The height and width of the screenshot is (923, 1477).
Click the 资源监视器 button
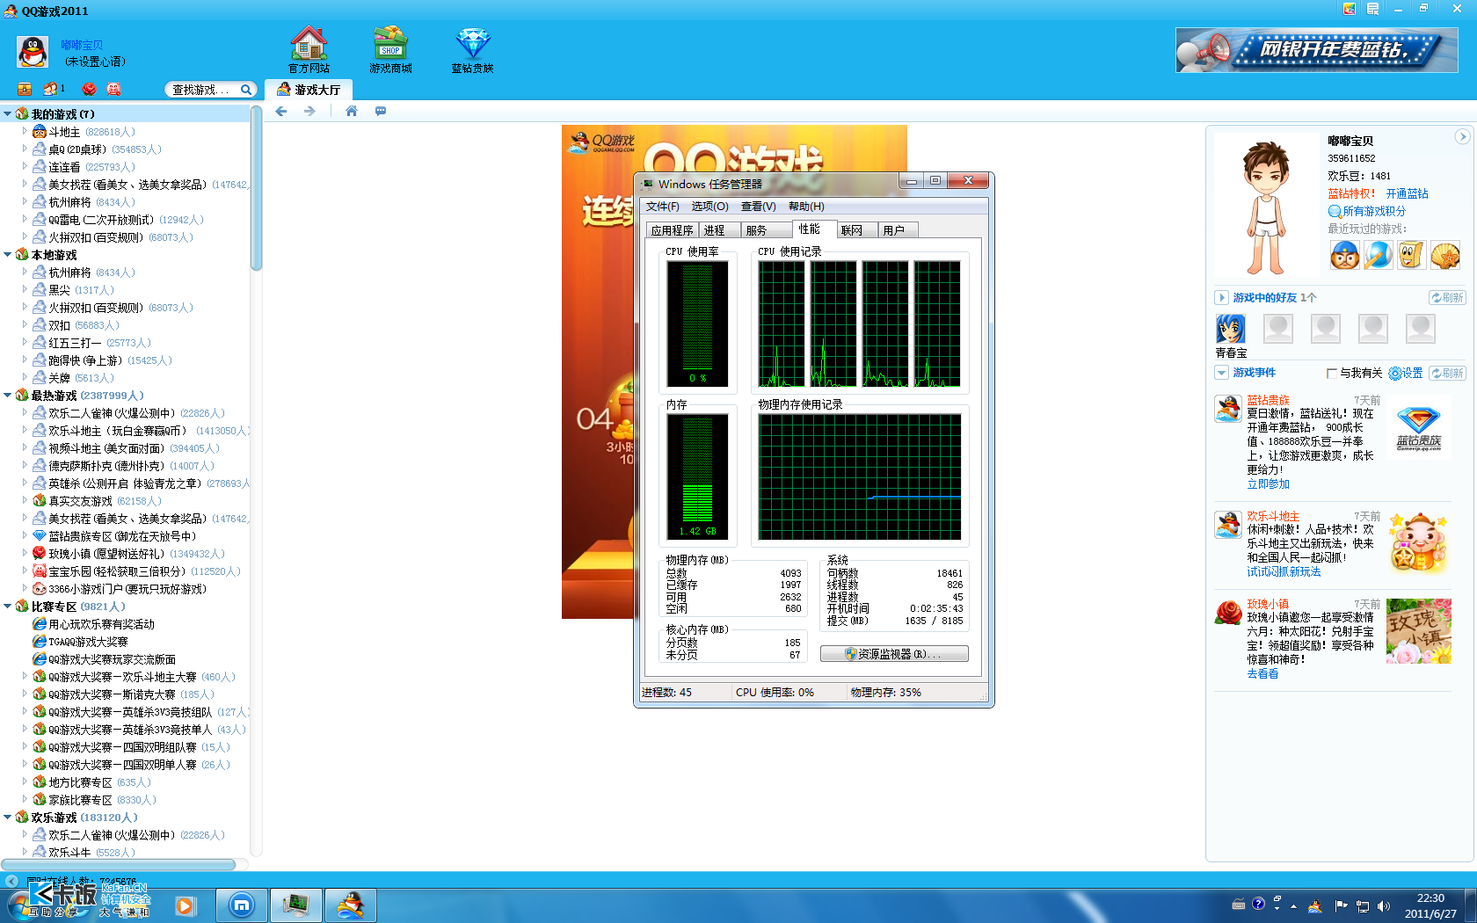[894, 654]
